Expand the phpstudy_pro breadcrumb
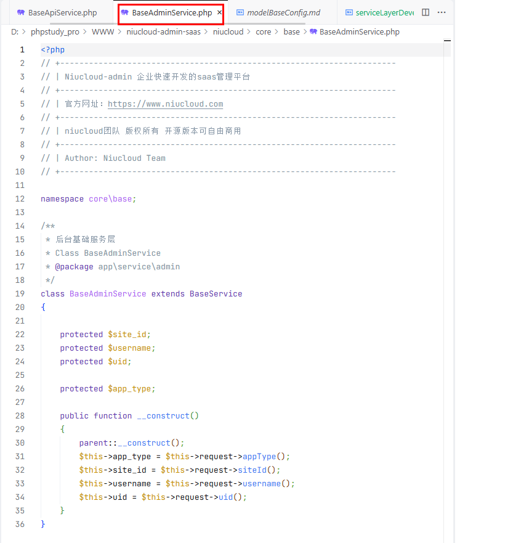 [55, 31]
